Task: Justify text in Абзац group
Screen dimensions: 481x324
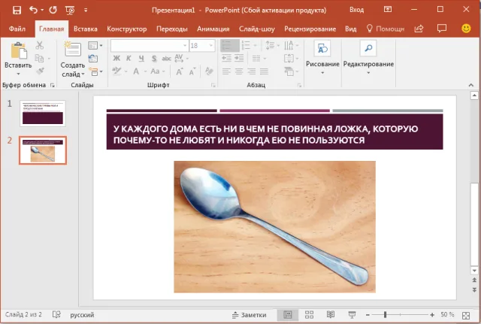Action: (264, 71)
